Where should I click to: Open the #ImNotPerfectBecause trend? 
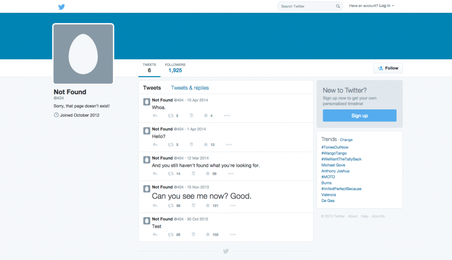tap(341, 189)
